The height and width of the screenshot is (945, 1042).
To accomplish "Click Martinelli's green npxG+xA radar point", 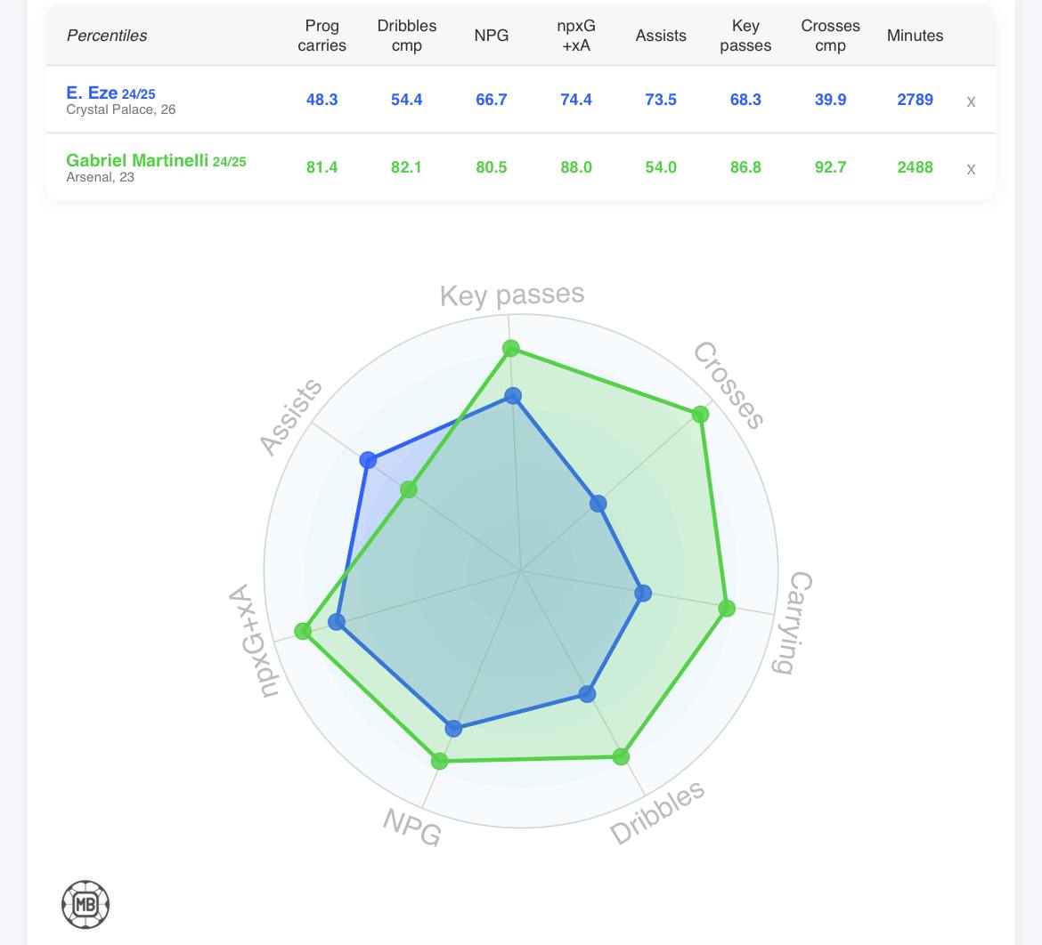I will click(303, 631).
